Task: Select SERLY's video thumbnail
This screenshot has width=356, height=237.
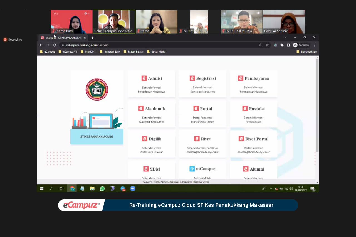Action: tap(199, 22)
